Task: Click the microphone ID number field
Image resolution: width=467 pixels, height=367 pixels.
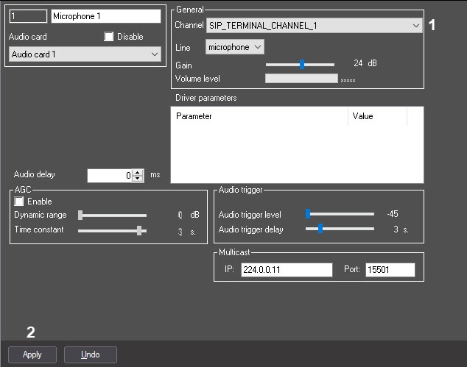Action: [28, 16]
